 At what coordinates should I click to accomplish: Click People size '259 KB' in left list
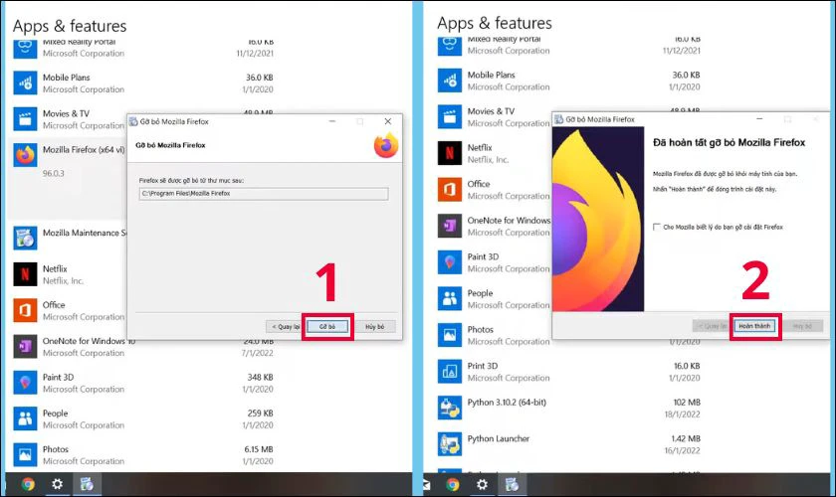(x=260, y=414)
